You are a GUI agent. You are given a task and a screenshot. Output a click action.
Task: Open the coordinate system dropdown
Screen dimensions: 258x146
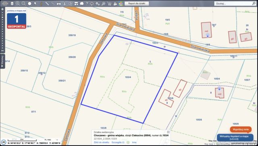(51, 140)
